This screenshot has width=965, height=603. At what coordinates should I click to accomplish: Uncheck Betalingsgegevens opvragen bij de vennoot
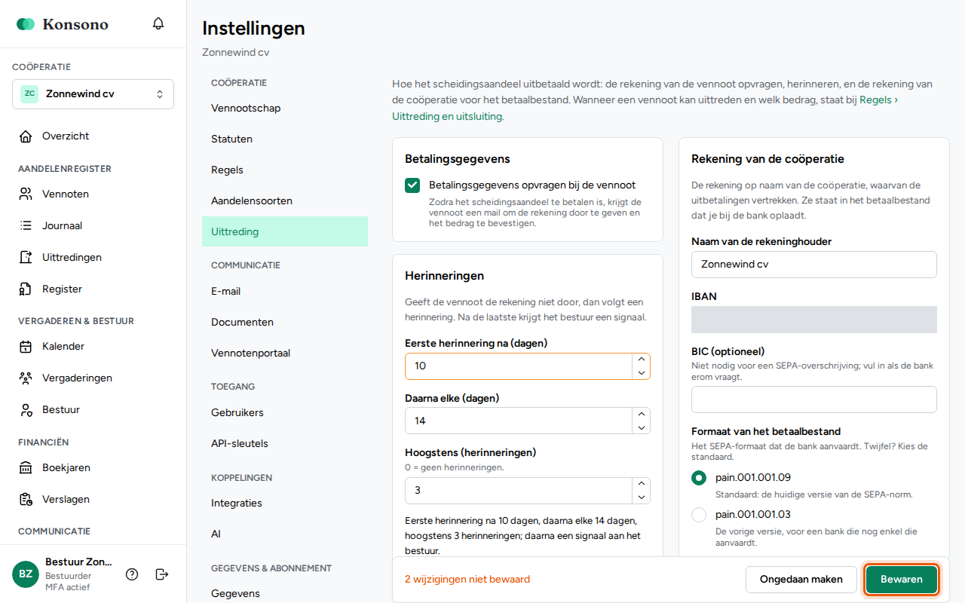(x=412, y=185)
